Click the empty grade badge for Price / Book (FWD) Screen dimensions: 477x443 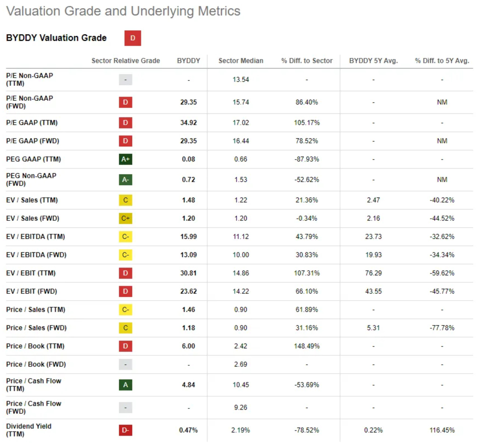click(x=125, y=364)
